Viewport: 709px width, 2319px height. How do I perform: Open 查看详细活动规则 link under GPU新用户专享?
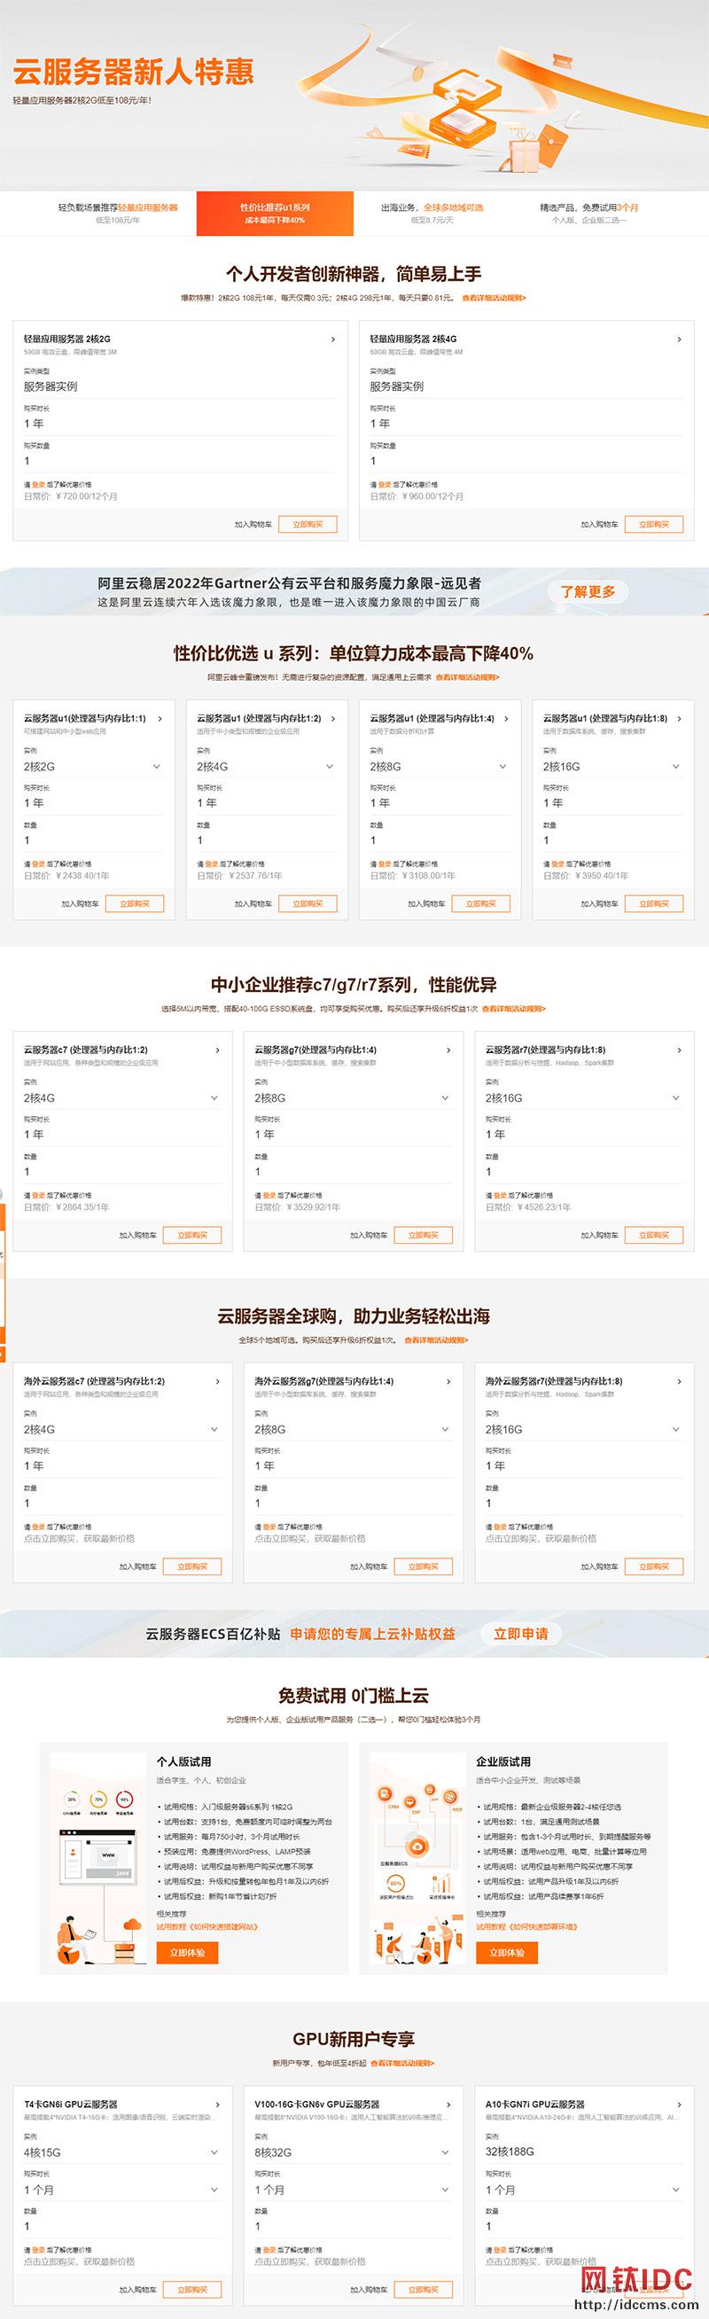click(403, 2063)
